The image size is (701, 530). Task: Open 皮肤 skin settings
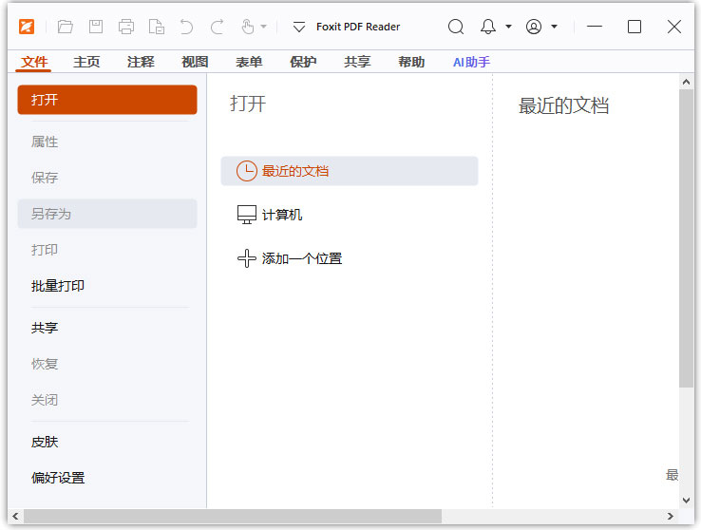point(107,442)
